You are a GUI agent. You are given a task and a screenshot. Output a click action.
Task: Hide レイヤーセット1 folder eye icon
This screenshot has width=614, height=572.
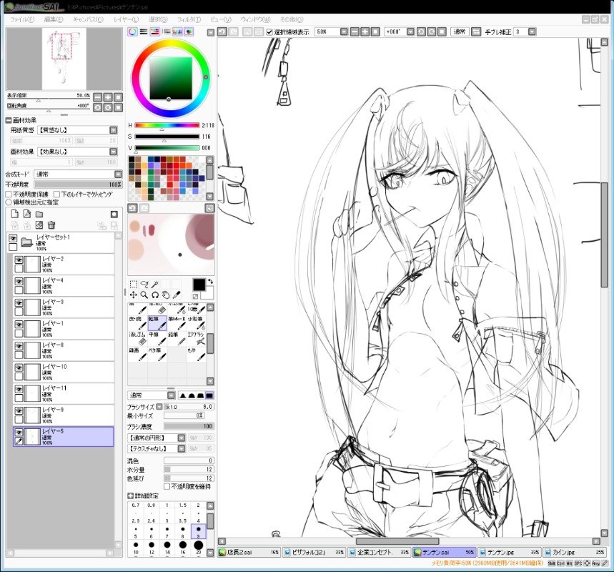(x=13, y=238)
